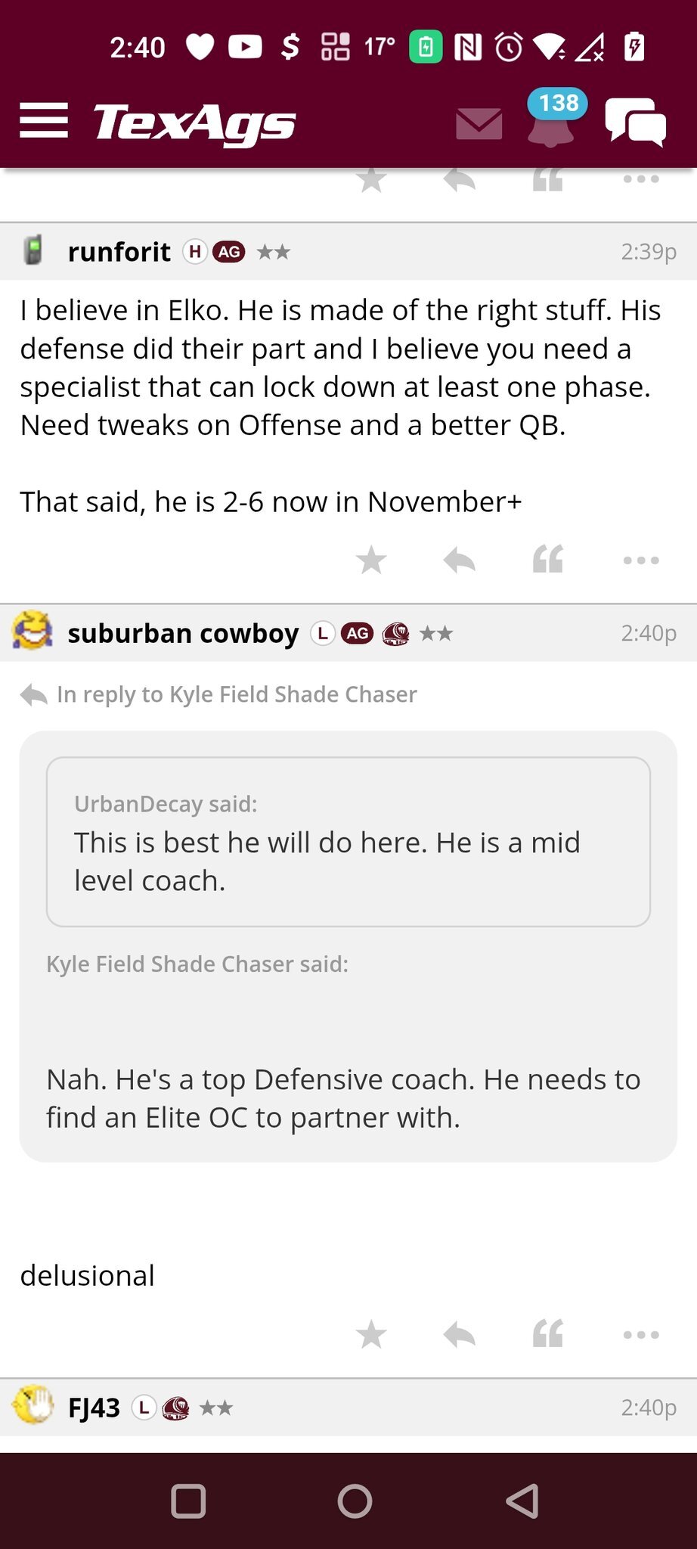The image size is (697, 1549).
Task: Open runforit's user profile
Action: click(x=119, y=252)
